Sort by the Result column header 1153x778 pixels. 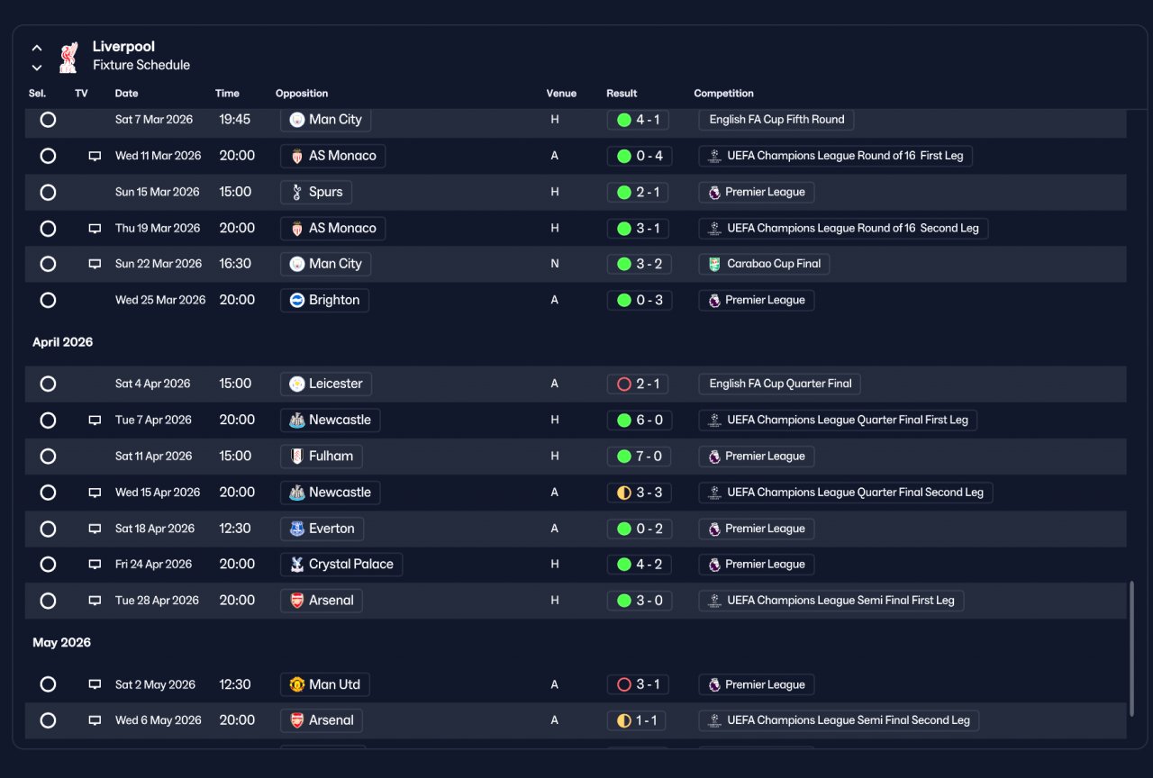(622, 94)
